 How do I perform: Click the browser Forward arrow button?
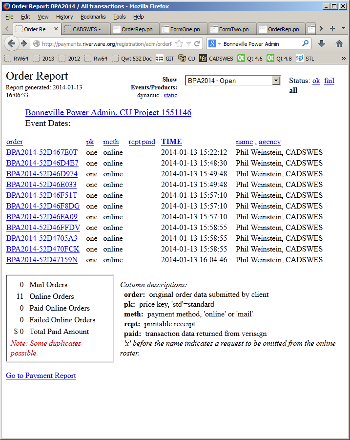[24, 43]
